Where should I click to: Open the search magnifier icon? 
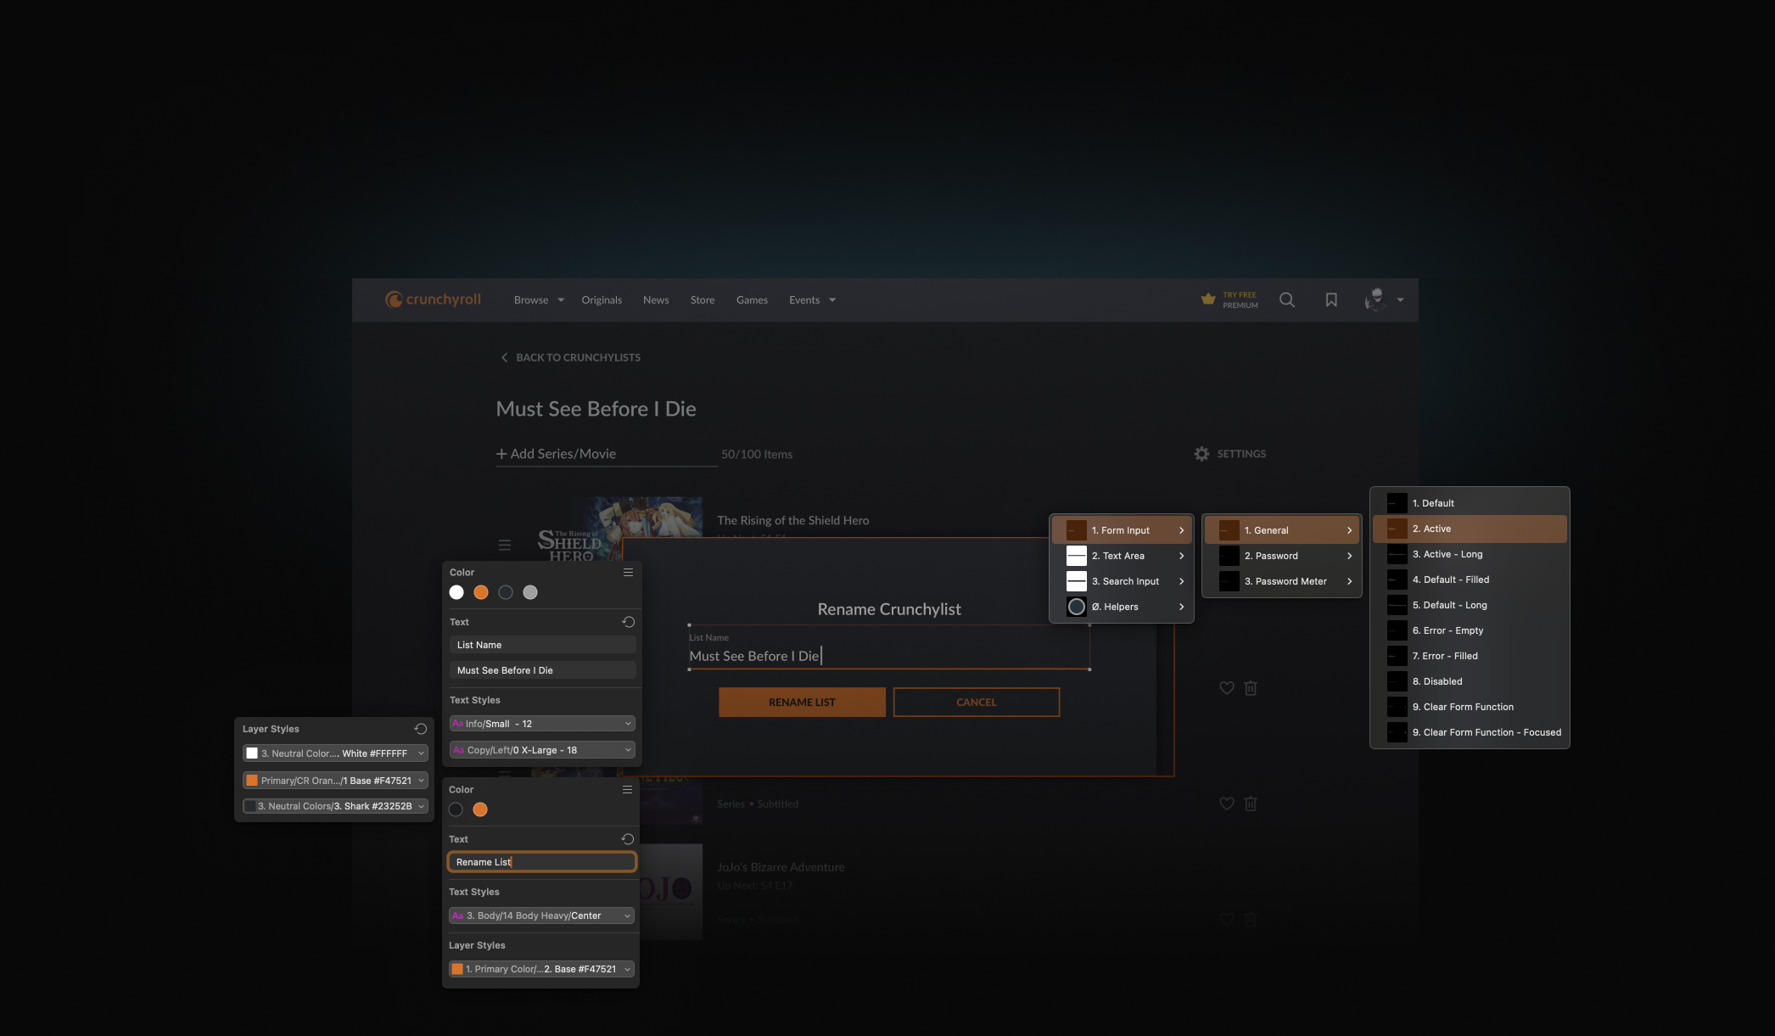pos(1287,300)
